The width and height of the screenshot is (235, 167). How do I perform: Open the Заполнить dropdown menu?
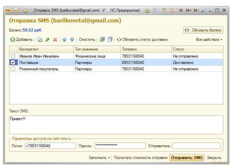99,158
